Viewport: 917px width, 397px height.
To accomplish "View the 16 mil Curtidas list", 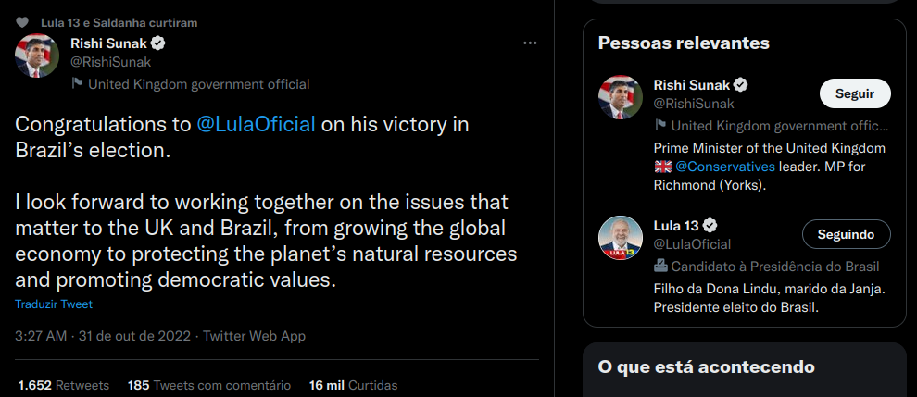I will [353, 385].
